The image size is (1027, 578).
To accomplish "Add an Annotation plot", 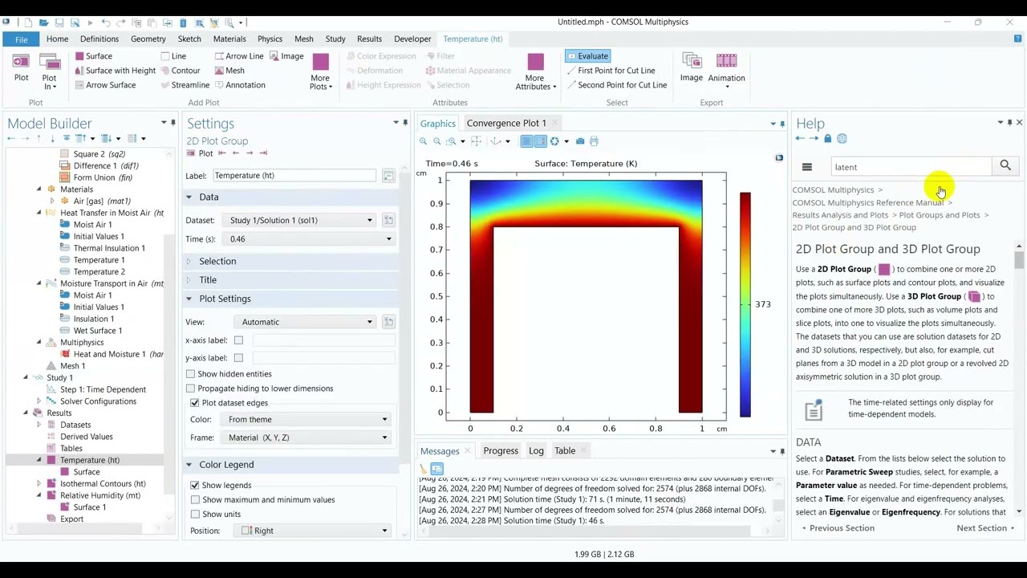I will coord(239,85).
